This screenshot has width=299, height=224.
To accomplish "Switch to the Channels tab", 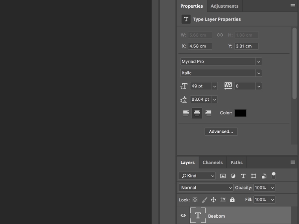I will 212,163.
